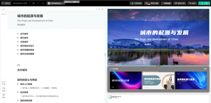Click the 上传内容 button
This screenshot has width=211, height=103.
point(136,3)
